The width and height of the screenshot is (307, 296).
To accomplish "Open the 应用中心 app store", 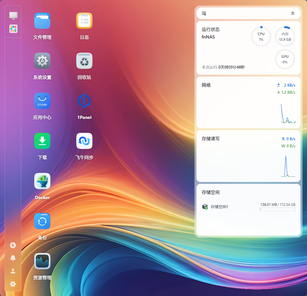I will [x=42, y=101].
